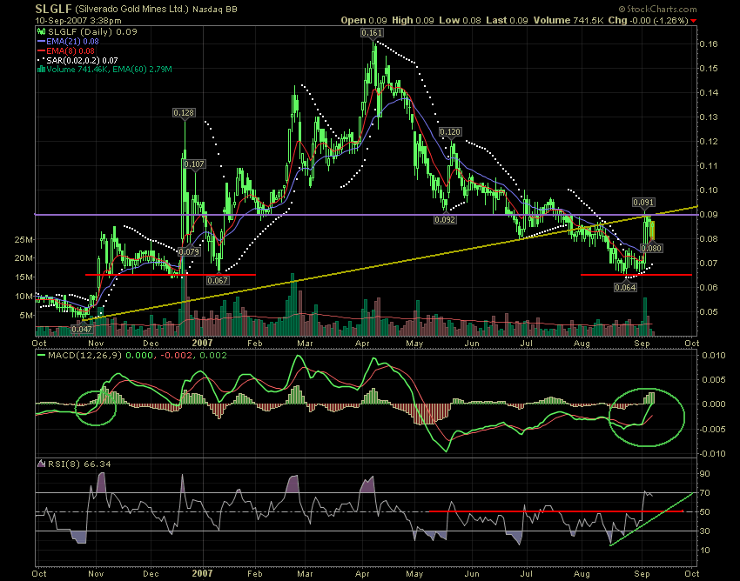Click the -0.010 MACD axis tick
740x581 pixels.
click(710, 454)
